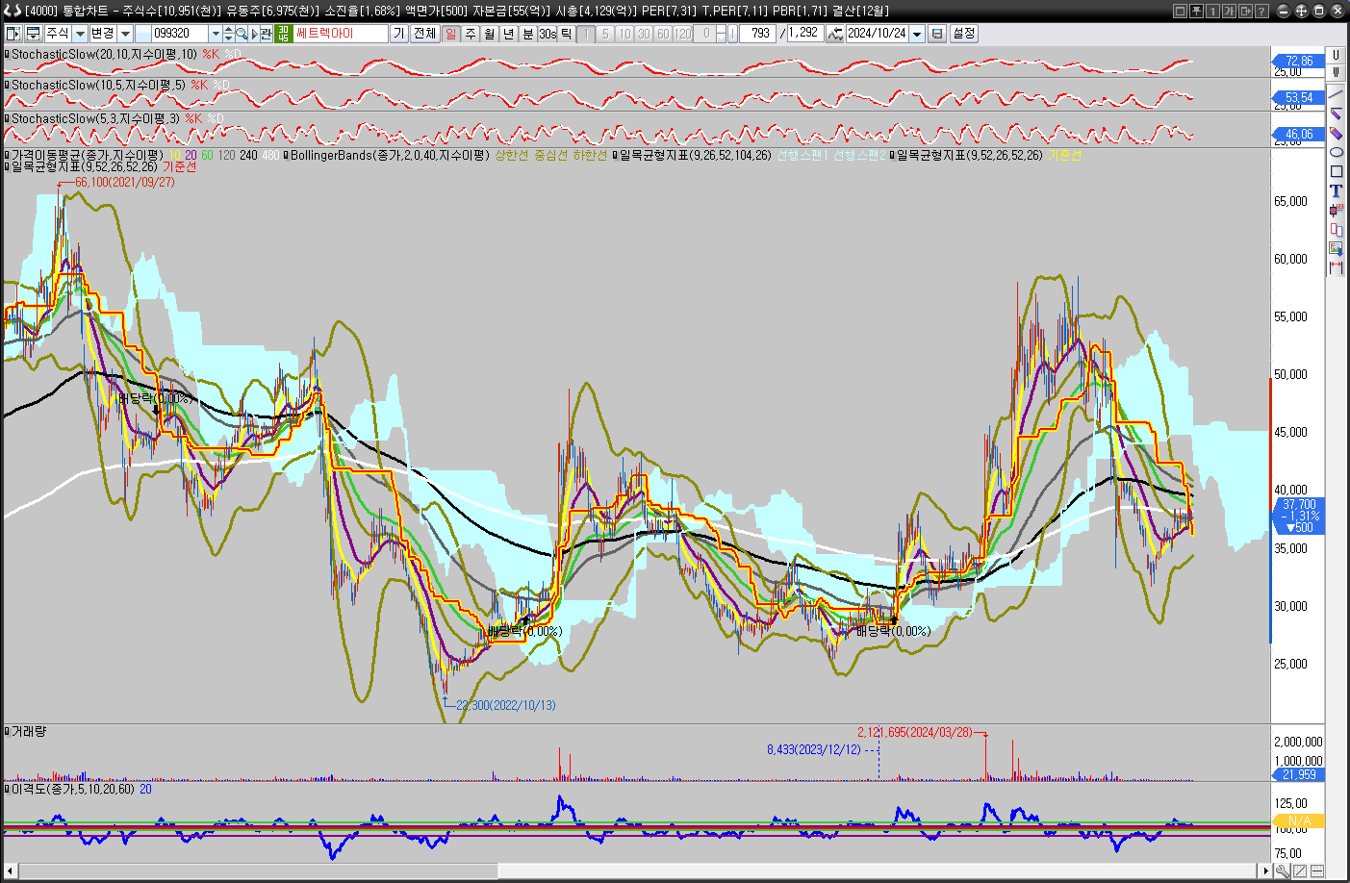
Task: Click the help question mark title icon
Action: 1261,11
